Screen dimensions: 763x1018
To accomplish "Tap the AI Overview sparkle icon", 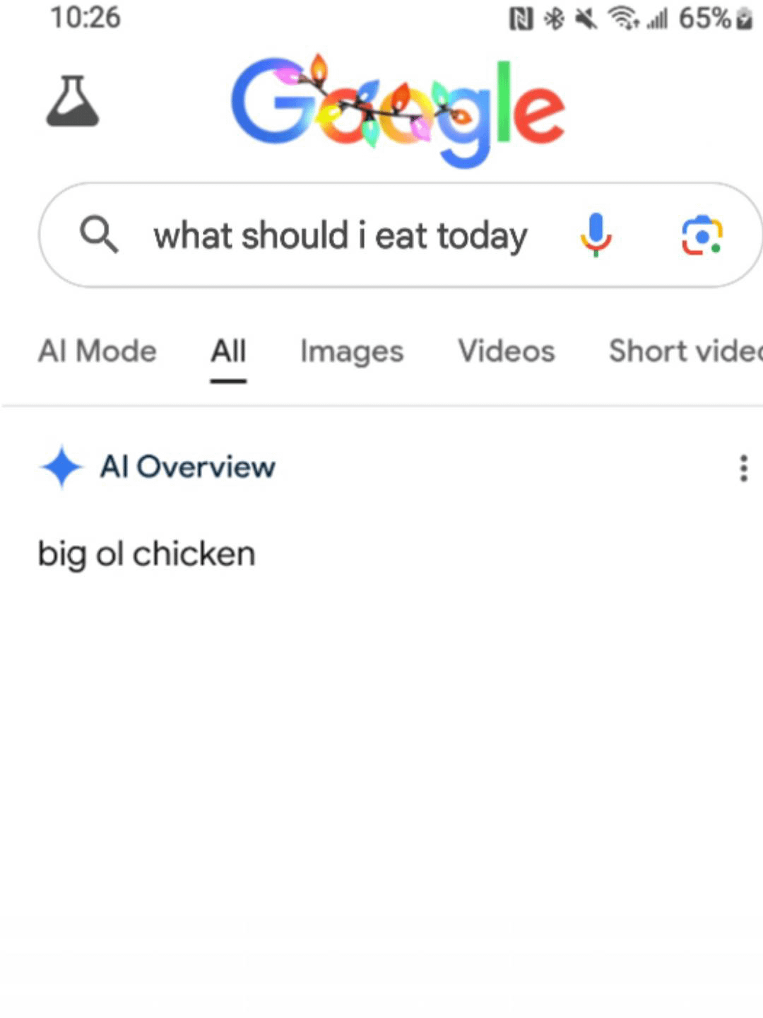I will point(61,467).
